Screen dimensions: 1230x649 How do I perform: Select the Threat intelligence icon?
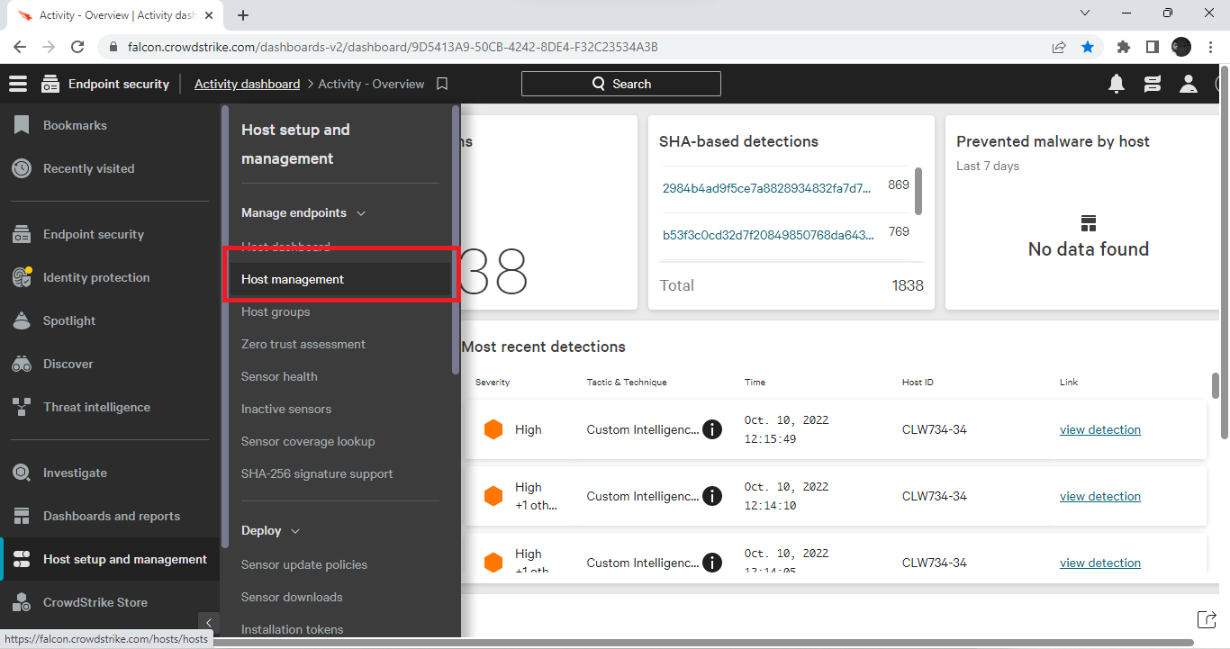point(22,407)
